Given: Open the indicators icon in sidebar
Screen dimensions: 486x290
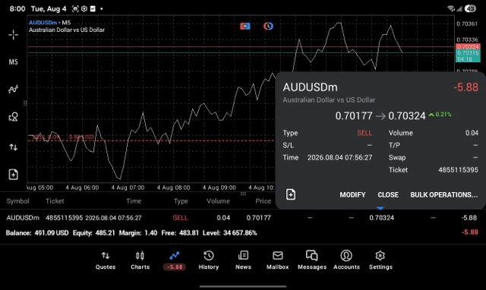Looking at the screenshot, I should click(x=14, y=90).
